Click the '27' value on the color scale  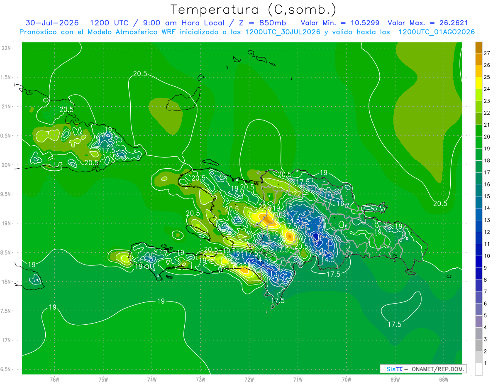[487, 53]
